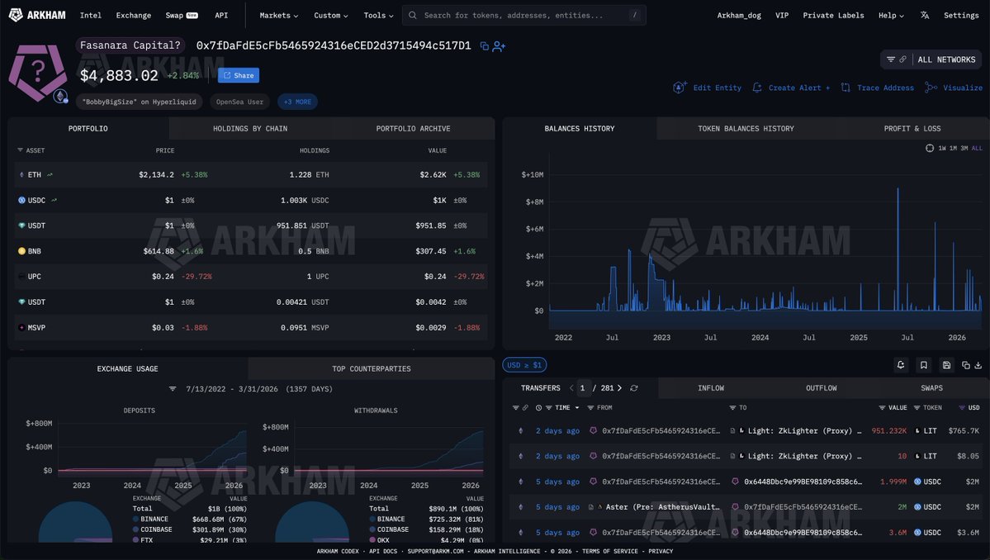Click the add-person icon beside the address

pyautogui.click(x=499, y=46)
